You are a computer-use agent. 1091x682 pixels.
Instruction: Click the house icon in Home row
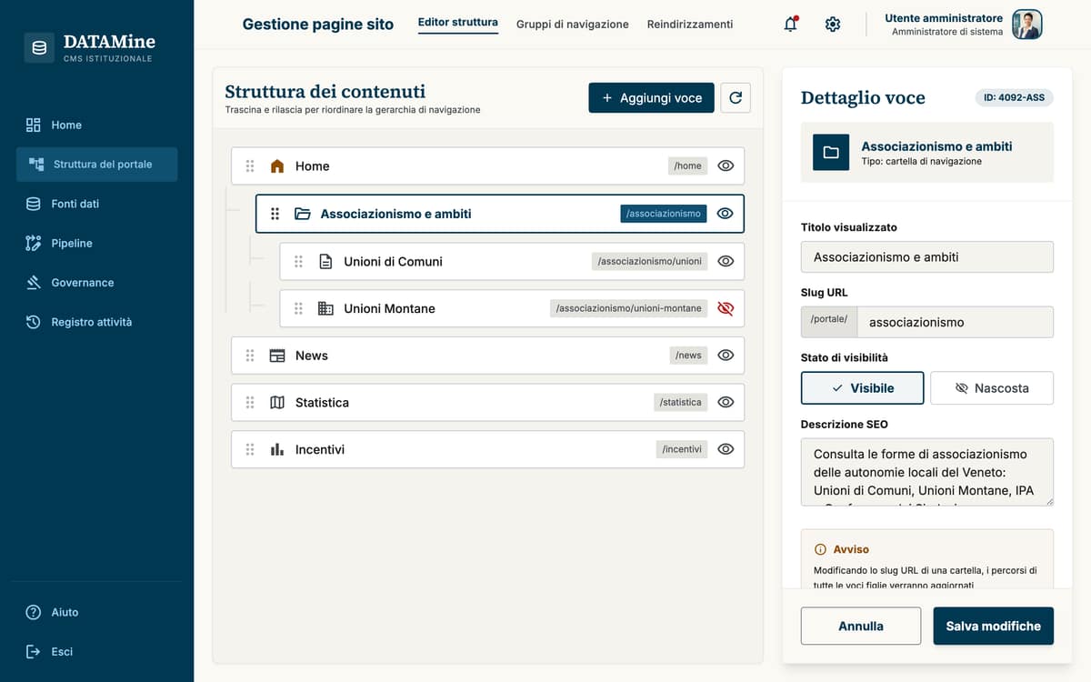pos(277,166)
